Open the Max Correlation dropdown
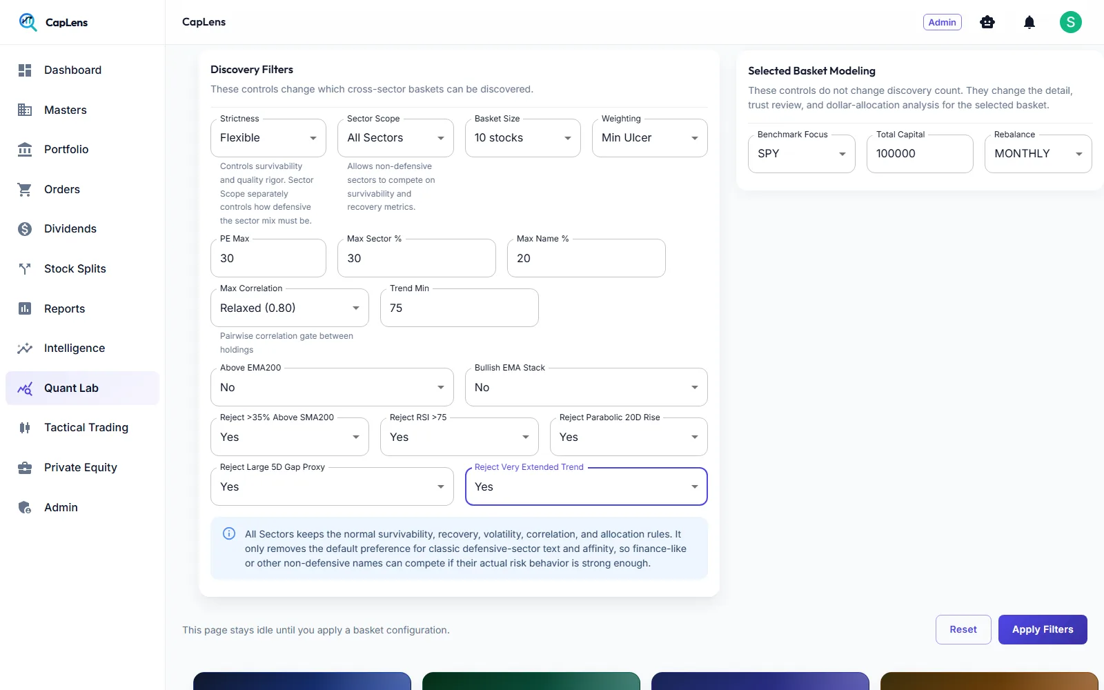Image resolution: width=1104 pixels, height=690 pixels. point(289,308)
